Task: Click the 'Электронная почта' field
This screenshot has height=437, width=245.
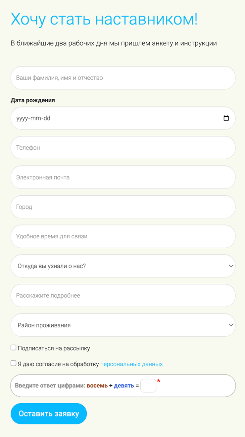Action: 122,177
